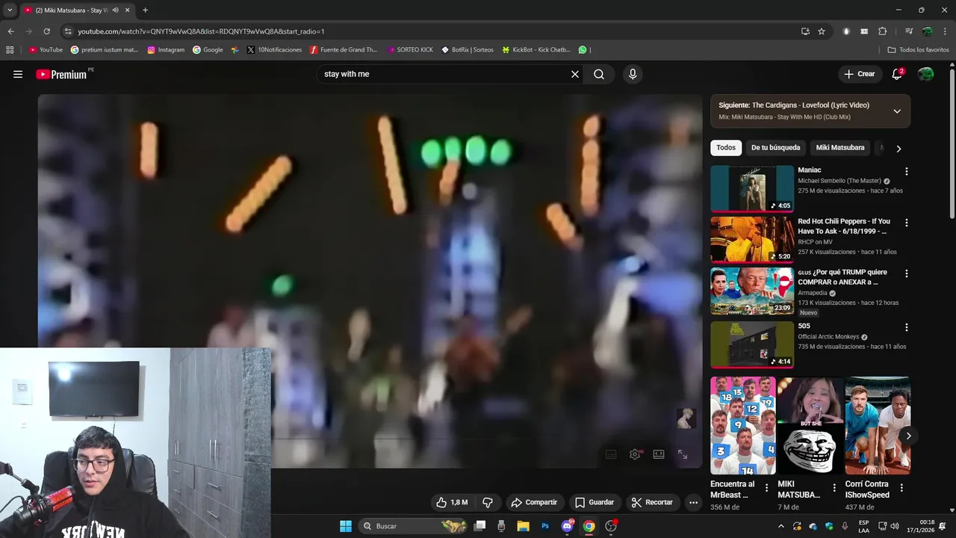Open YouTube notifications bell
956x538 pixels.
(x=897, y=74)
